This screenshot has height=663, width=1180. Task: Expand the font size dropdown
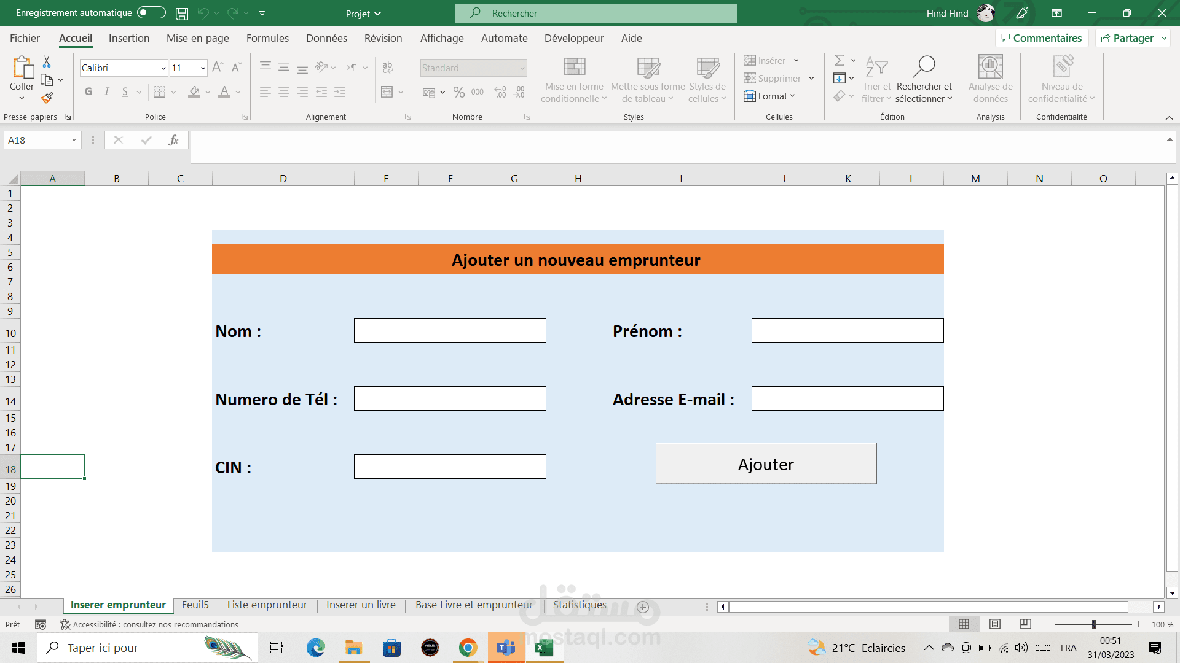click(202, 68)
